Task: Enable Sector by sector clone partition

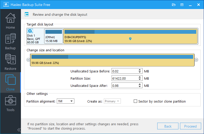Action: point(135,101)
